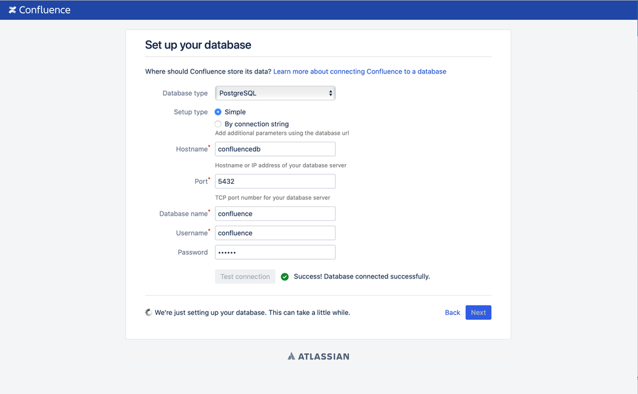638x394 pixels.
Task: Focus the Password field
Action: pos(275,252)
